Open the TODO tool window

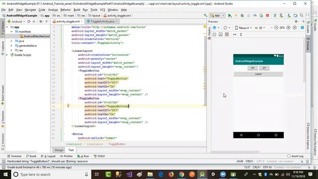99,156
